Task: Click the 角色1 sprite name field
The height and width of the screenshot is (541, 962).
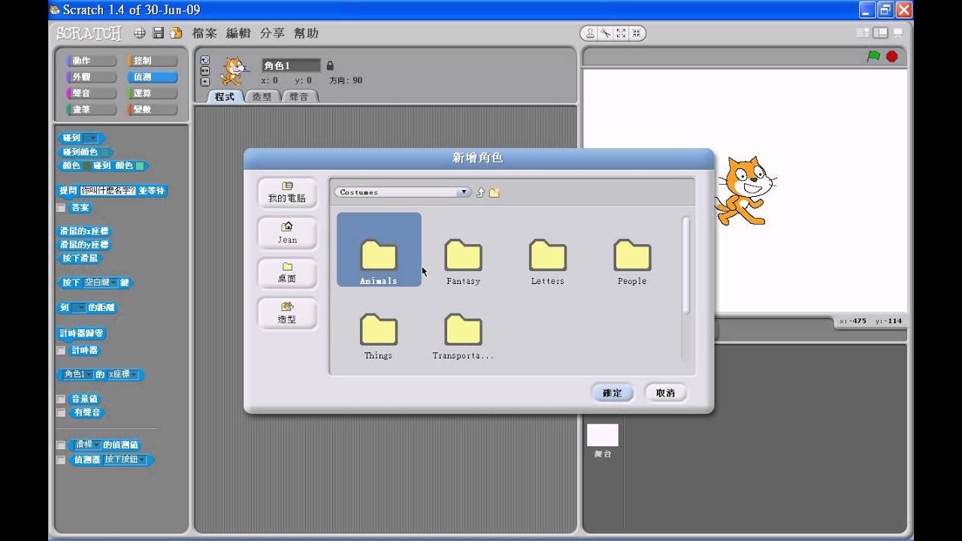Action: (x=291, y=66)
